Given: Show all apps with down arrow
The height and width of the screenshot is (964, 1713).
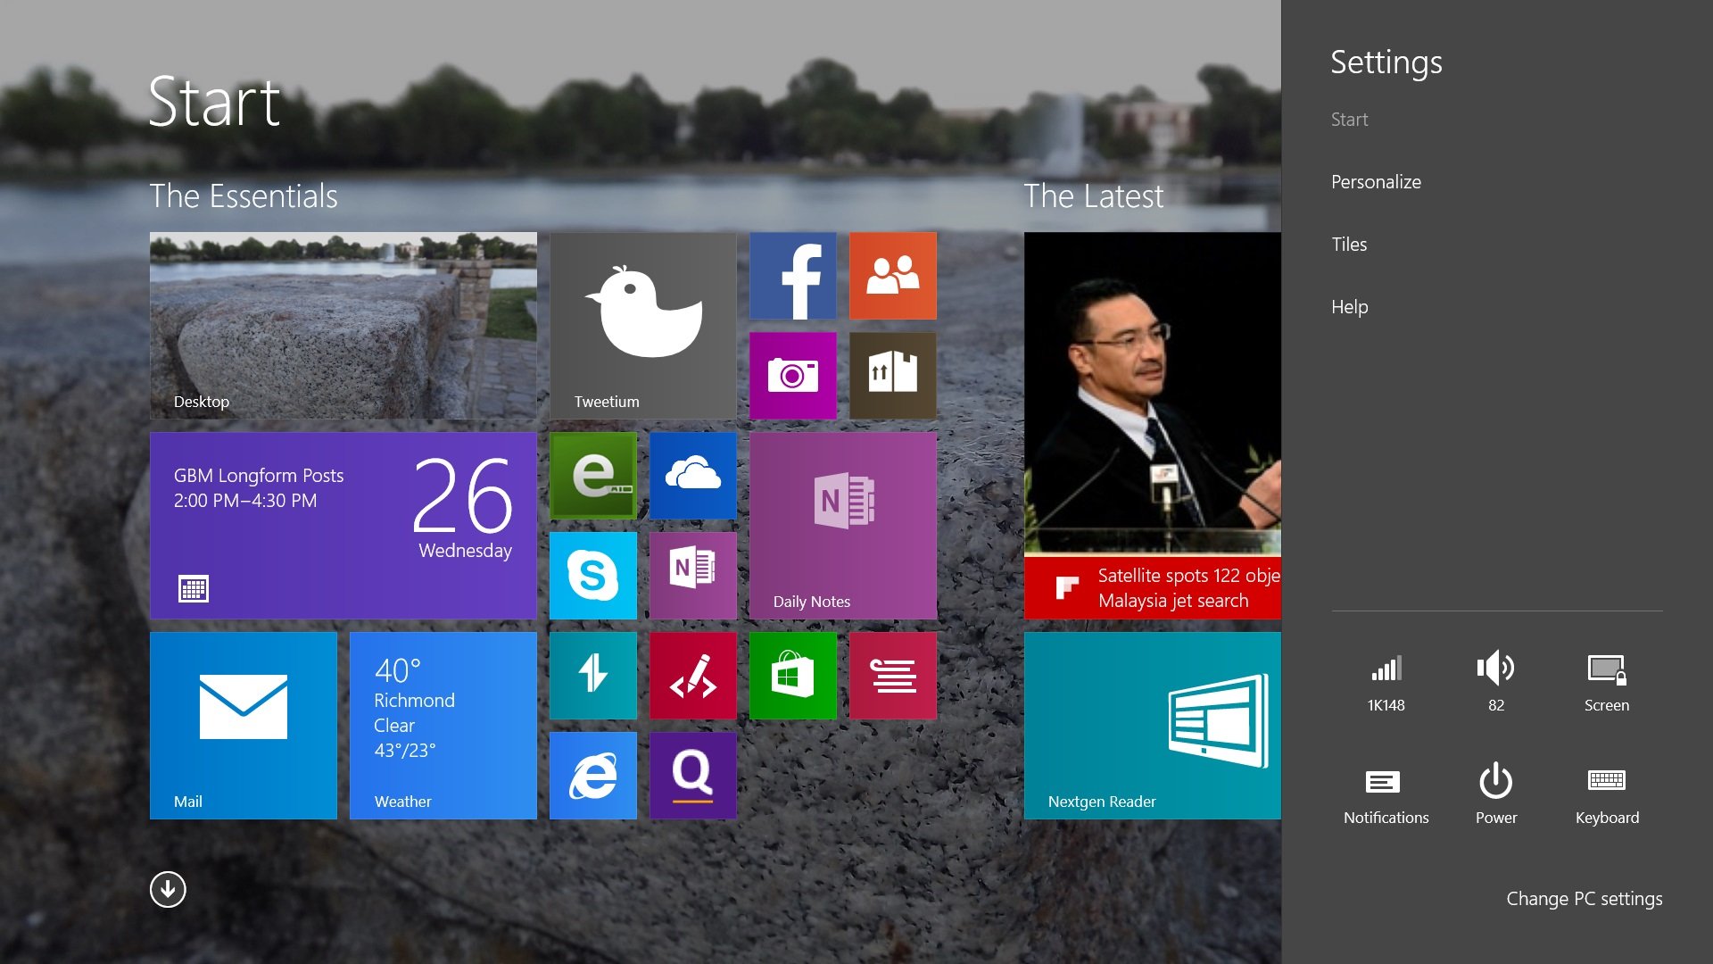Looking at the screenshot, I should tap(168, 889).
